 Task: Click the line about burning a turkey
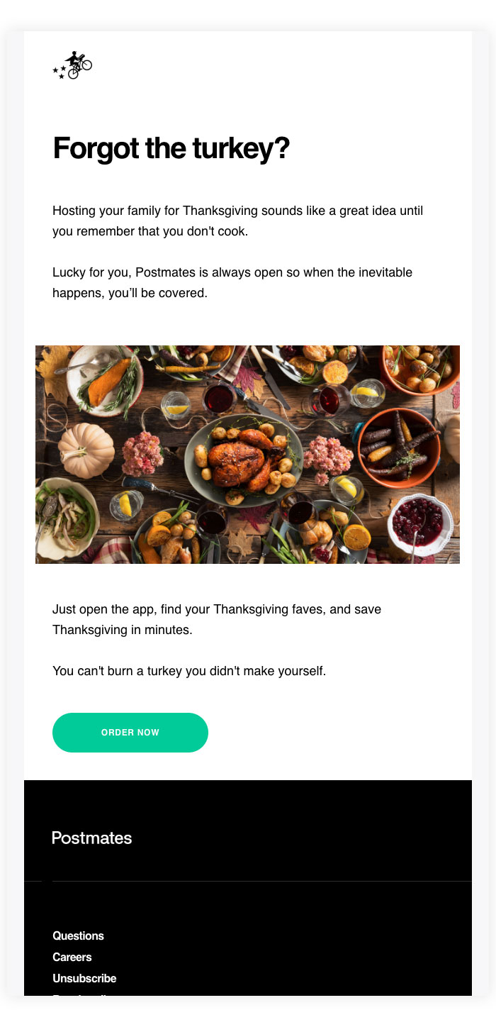(x=188, y=670)
